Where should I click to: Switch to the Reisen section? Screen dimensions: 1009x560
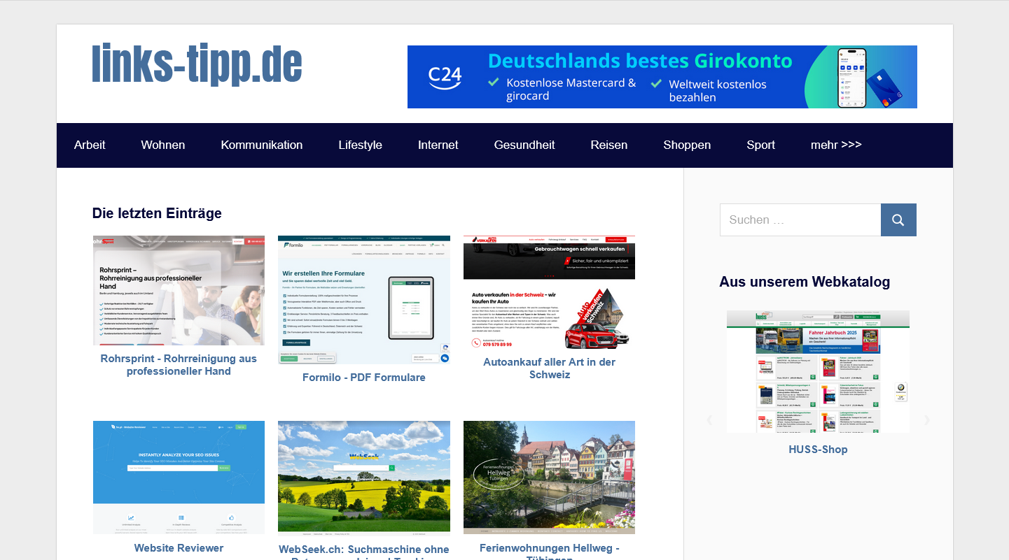point(608,145)
